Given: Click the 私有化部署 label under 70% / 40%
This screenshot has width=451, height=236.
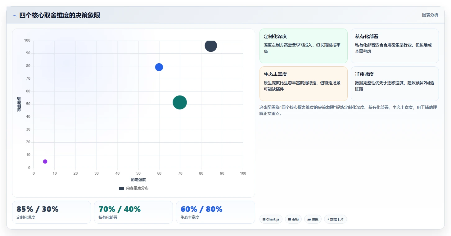Looking at the screenshot, I should tap(108, 217).
